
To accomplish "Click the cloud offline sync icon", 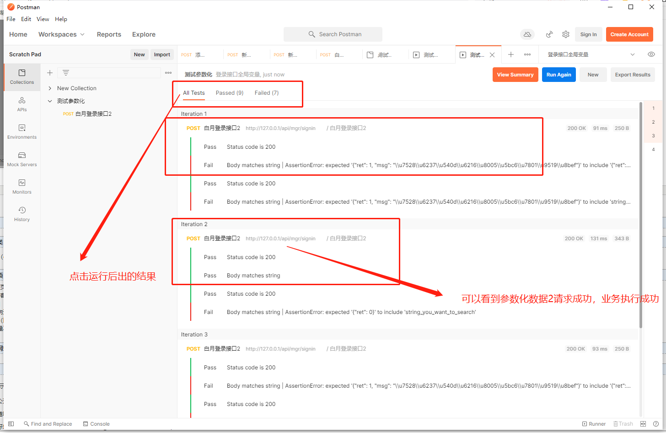I will pos(527,34).
